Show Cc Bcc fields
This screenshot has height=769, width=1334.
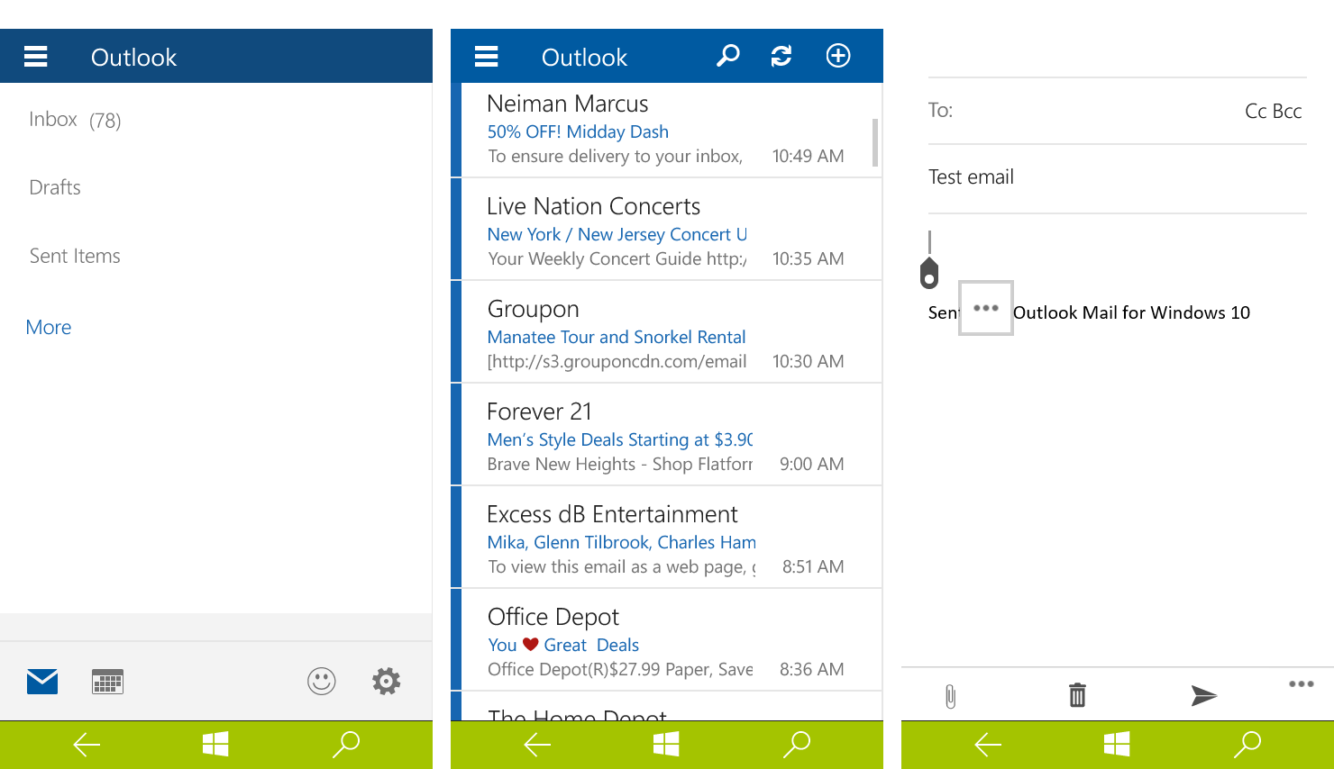(1273, 111)
